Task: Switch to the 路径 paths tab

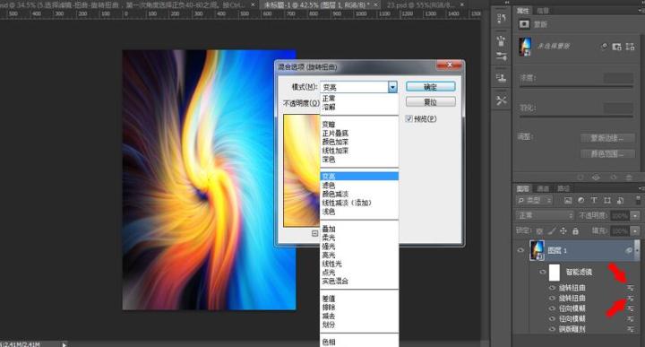Action: point(563,188)
